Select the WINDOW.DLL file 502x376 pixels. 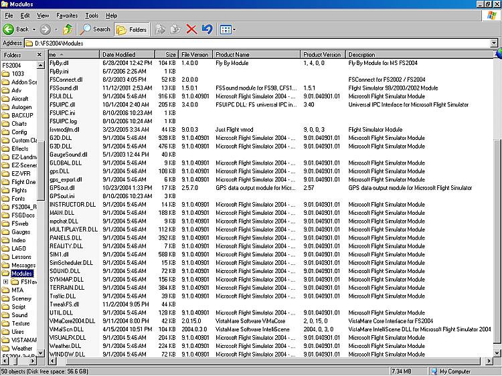click(67, 354)
